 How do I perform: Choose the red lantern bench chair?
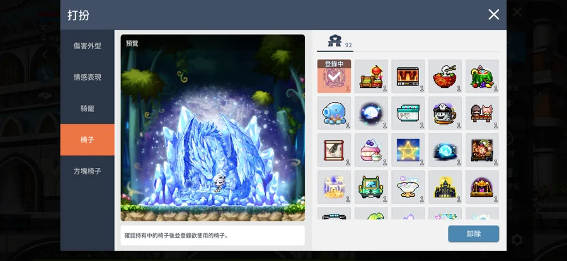point(371,77)
